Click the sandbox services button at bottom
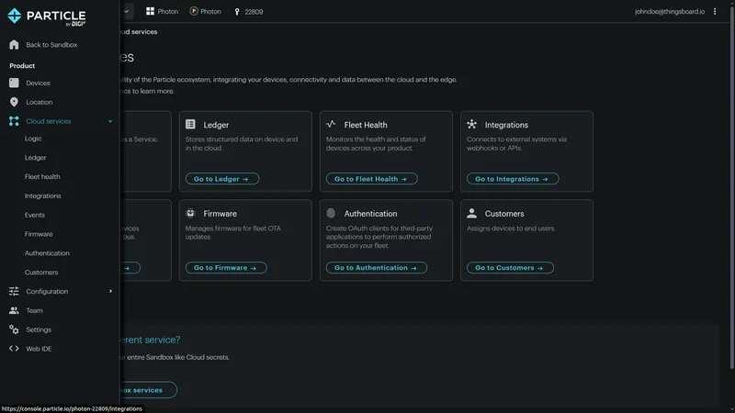This screenshot has height=413, width=735. [x=148, y=390]
